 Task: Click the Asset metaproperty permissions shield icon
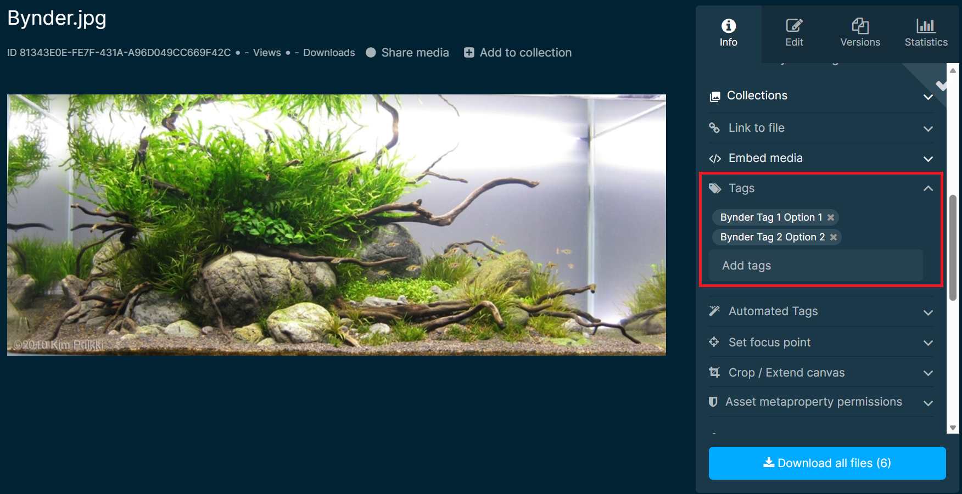coord(713,402)
